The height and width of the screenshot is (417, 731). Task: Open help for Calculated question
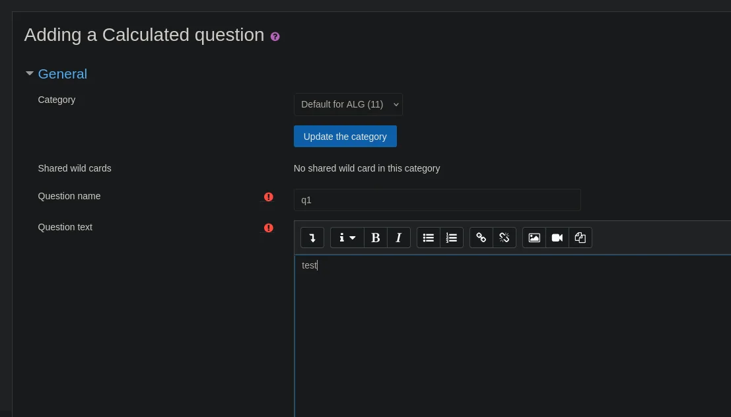pyautogui.click(x=275, y=36)
